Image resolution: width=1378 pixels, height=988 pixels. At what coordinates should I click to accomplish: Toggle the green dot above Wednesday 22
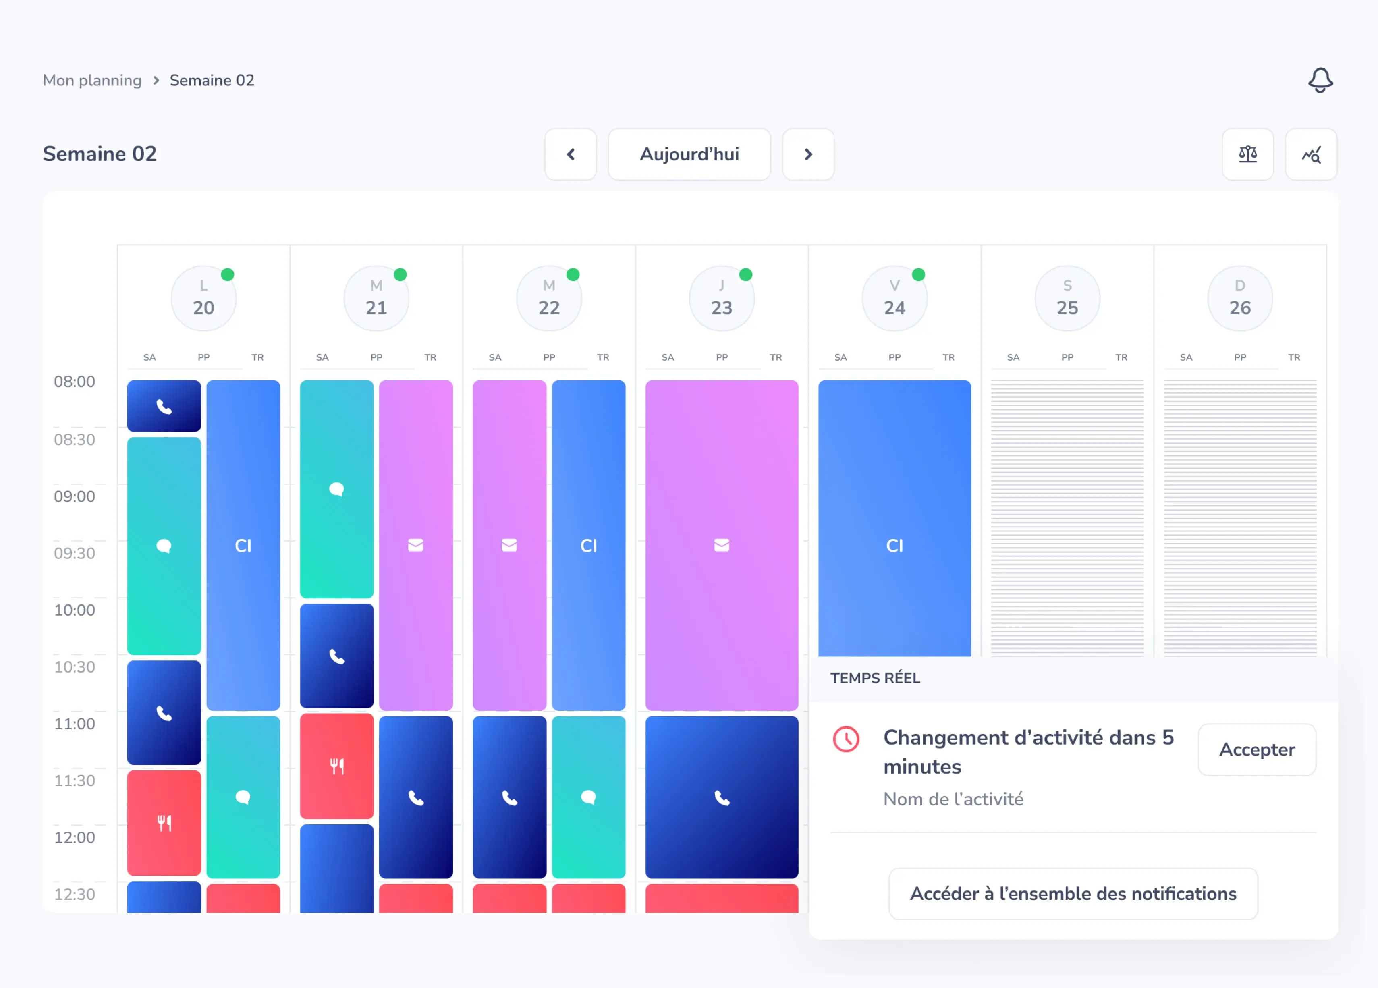(573, 275)
